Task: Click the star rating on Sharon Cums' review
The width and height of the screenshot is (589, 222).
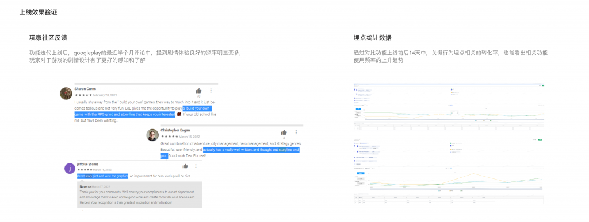Action: pos(83,95)
